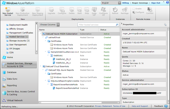The width and height of the screenshot is (170, 109).
Task: Click the New Hosted Service icon
Action: 8,9
